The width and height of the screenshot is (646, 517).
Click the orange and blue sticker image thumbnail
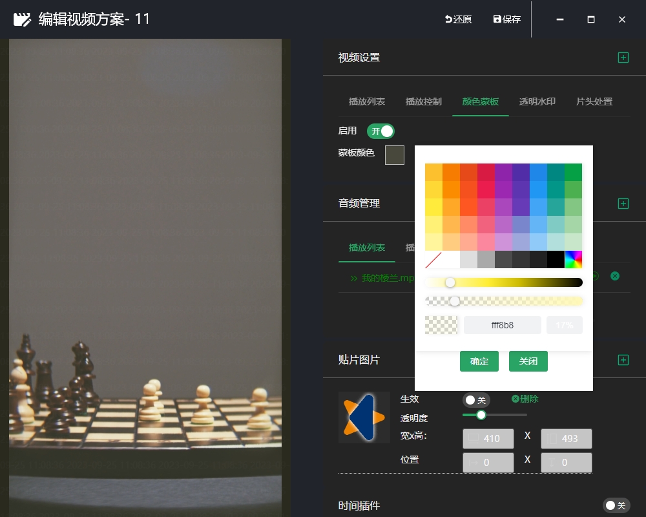click(364, 417)
